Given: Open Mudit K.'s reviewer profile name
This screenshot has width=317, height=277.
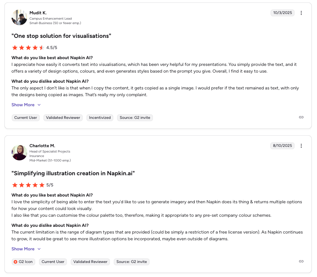Looking at the screenshot, I should [38, 13].
